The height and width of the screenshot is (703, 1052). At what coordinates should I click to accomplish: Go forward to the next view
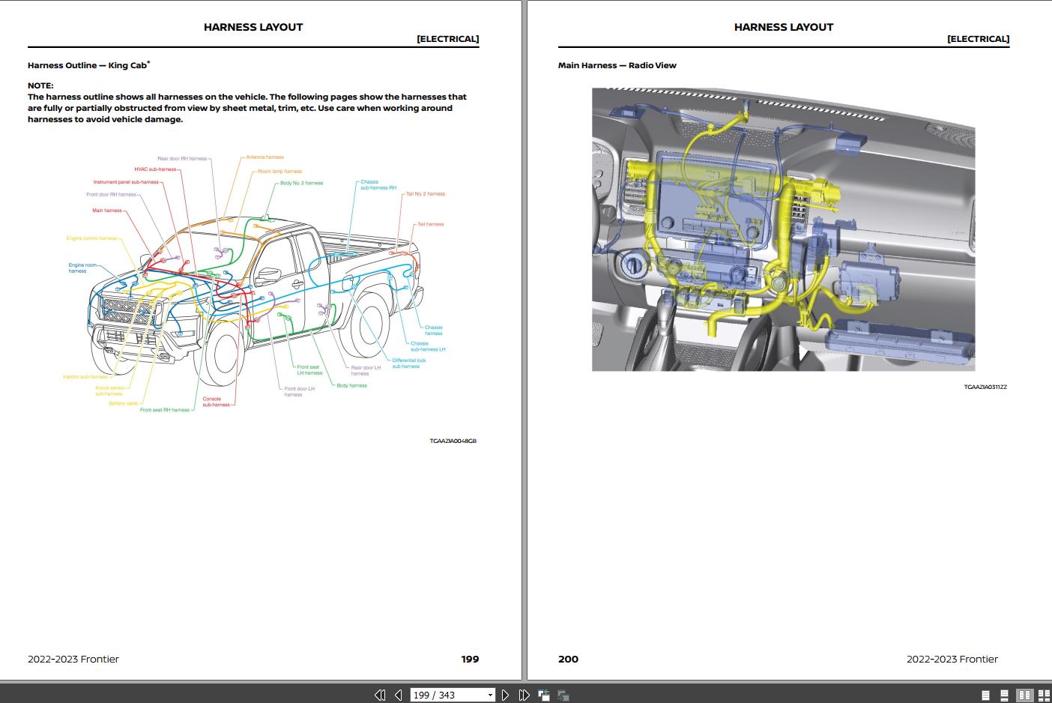click(x=562, y=695)
